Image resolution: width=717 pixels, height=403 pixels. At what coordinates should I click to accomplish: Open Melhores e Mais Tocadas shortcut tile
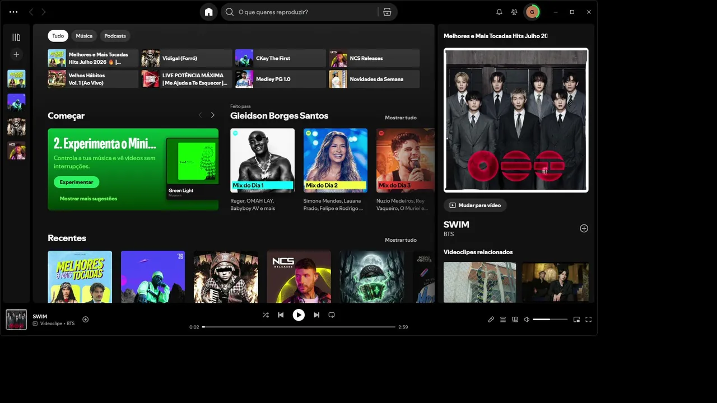pos(93,58)
